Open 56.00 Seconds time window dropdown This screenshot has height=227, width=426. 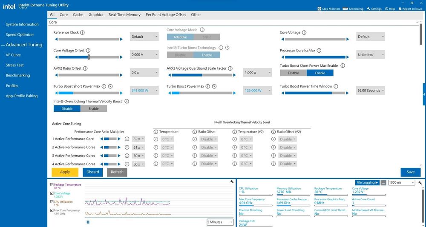pos(371,90)
